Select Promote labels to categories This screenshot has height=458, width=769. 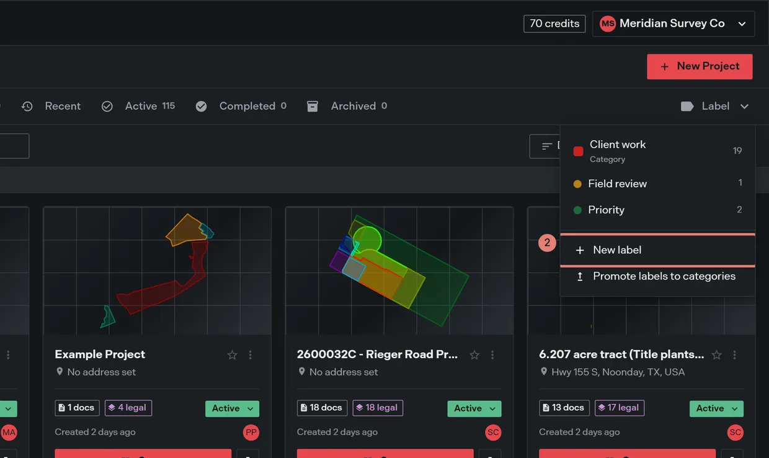coord(657,276)
